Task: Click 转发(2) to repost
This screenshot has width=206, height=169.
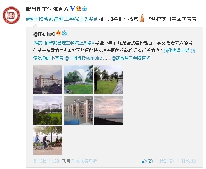Action: 167,161
